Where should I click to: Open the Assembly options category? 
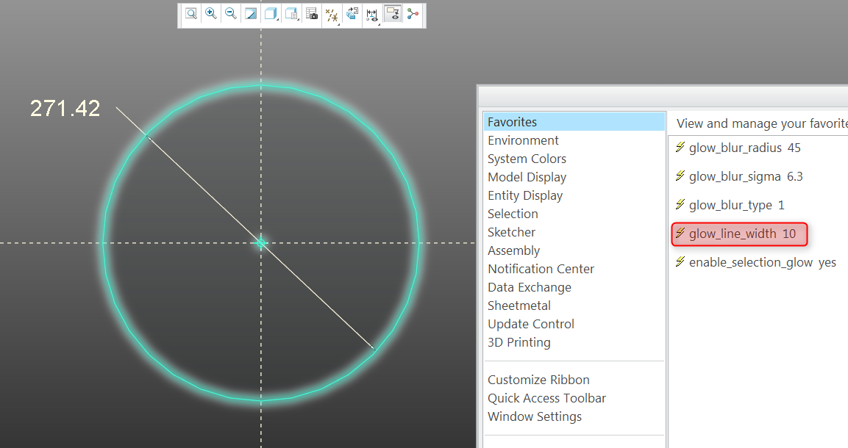(x=514, y=250)
